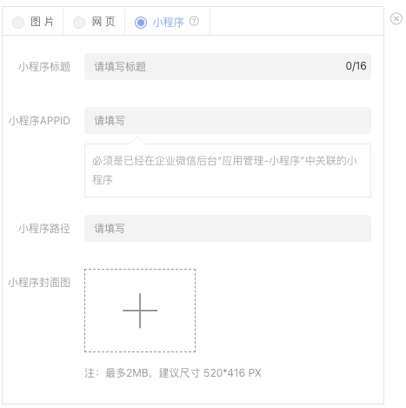Click the dashed cover image upload box
This screenshot has width=406, height=408.
pos(140,311)
